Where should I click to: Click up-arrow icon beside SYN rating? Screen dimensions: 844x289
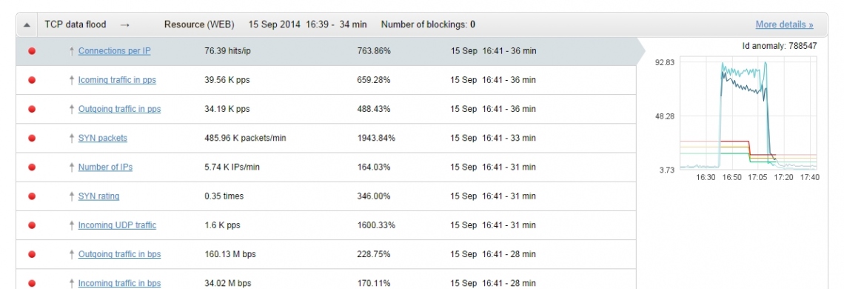72,196
